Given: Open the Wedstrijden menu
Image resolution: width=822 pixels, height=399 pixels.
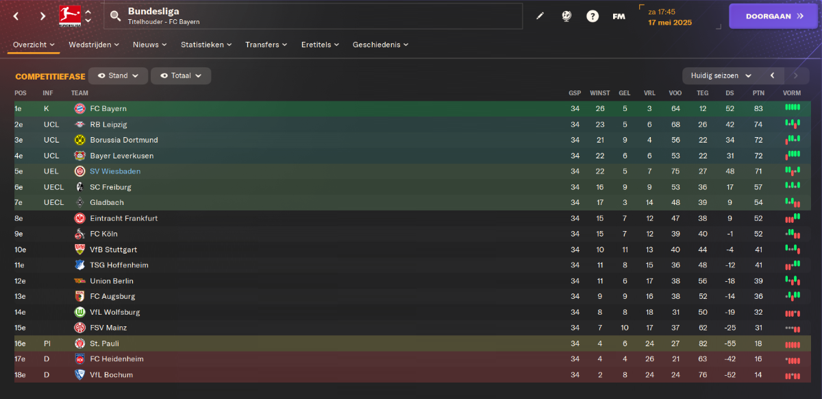Looking at the screenshot, I should 94,45.
